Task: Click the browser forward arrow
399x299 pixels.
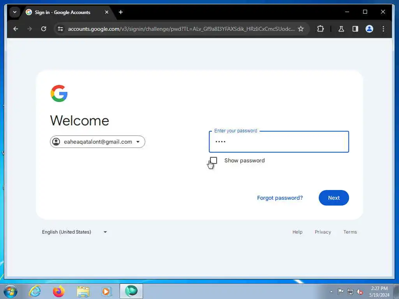Action: (x=30, y=29)
